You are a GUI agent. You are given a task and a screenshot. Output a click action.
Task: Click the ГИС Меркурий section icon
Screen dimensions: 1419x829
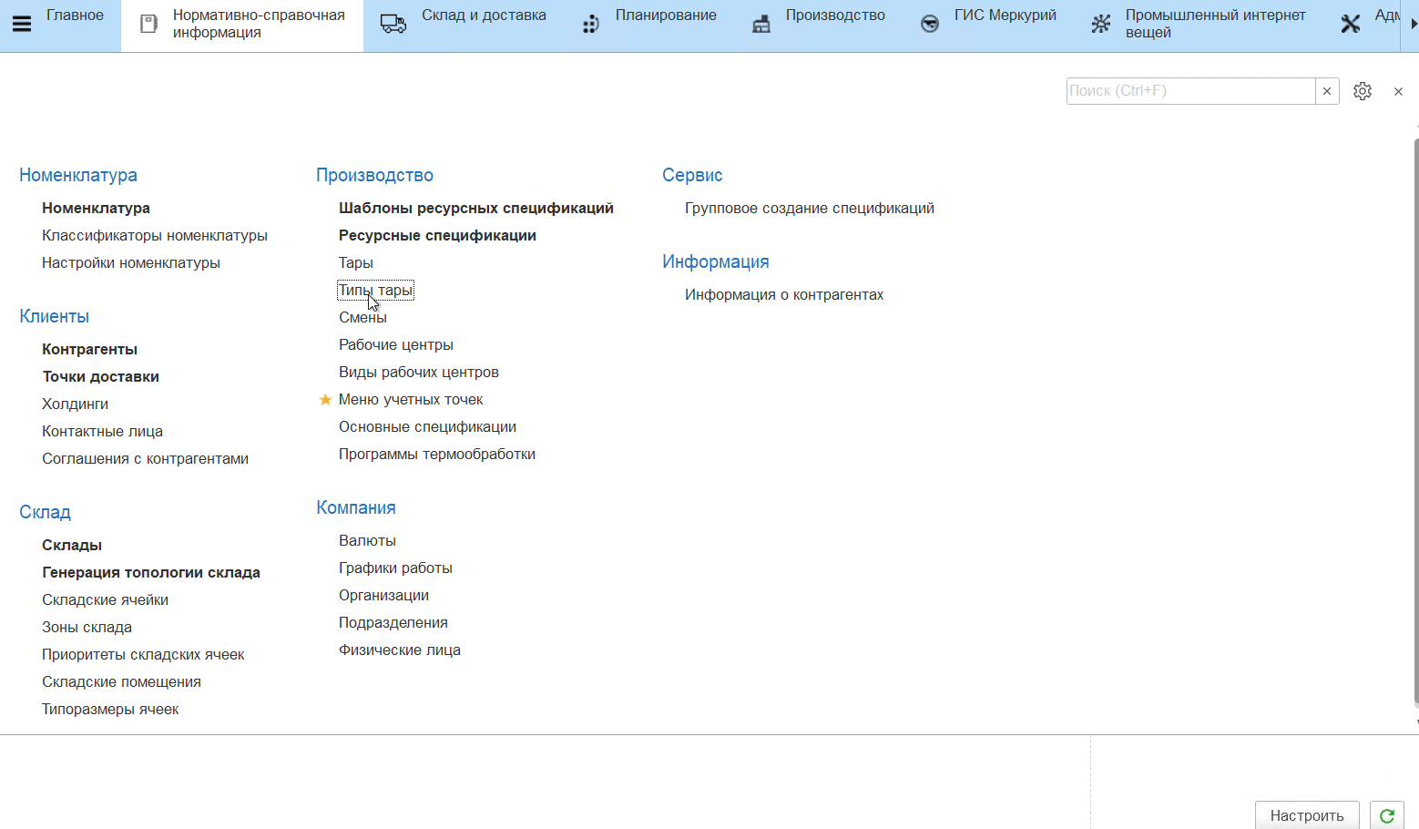(930, 25)
